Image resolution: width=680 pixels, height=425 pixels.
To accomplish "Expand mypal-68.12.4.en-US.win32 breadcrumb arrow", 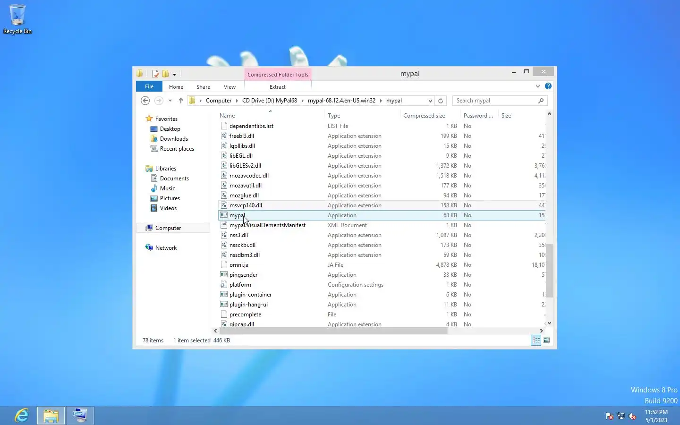I will click(x=381, y=101).
